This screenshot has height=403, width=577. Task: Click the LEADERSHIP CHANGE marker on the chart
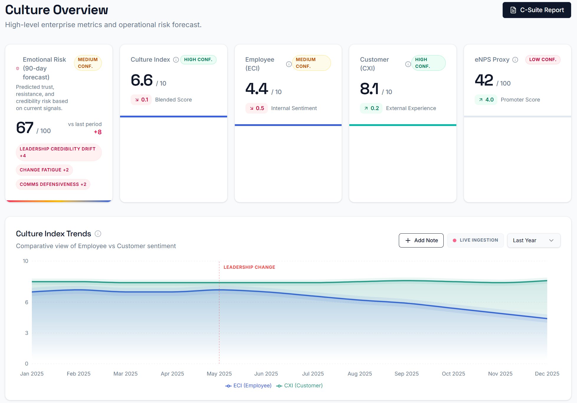coord(249,267)
